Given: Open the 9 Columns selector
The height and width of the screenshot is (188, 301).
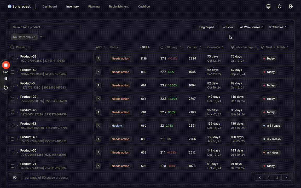Looking at the screenshot, I should [278, 27].
